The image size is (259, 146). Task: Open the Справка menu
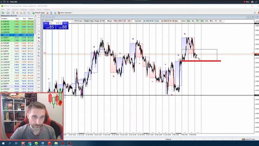47,9
